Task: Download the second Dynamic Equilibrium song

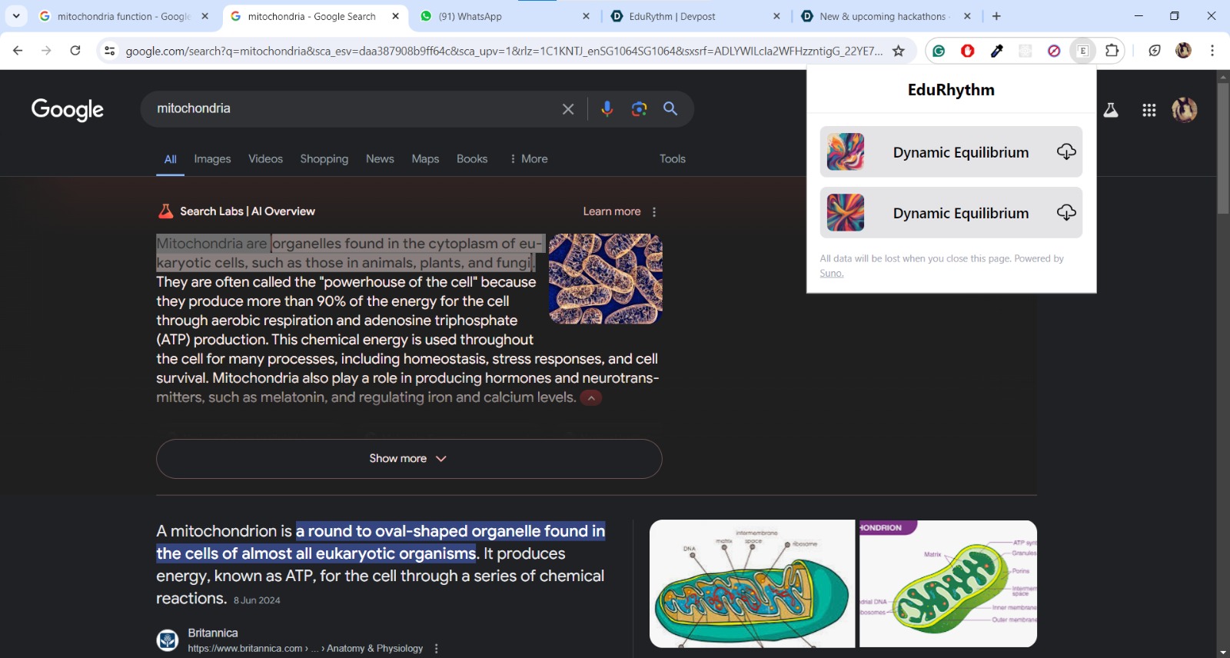Action: [x=1066, y=212]
